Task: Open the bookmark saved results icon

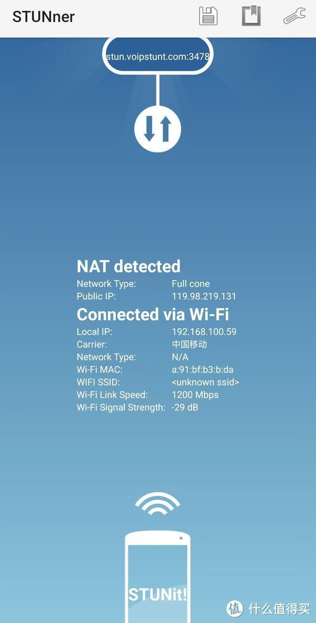Action: tap(251, 16)
